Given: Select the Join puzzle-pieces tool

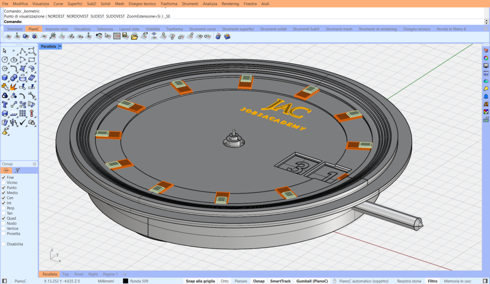Looking at the screenshot, I should click(x=5, y=87).
